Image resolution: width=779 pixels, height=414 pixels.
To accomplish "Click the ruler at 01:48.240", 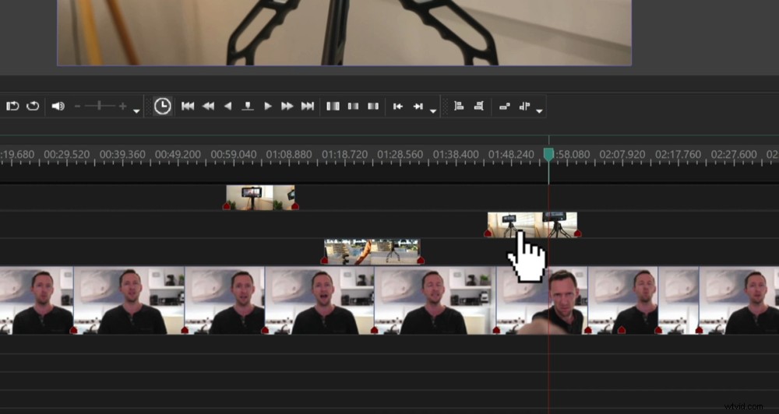I will pos(511,154).
